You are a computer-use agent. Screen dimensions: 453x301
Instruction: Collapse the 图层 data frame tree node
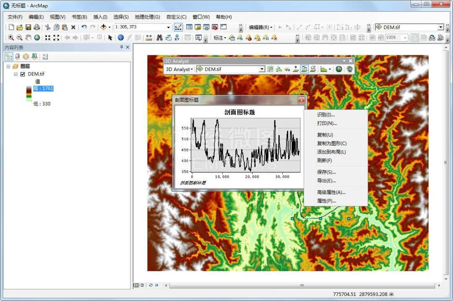tap(8, 66)
